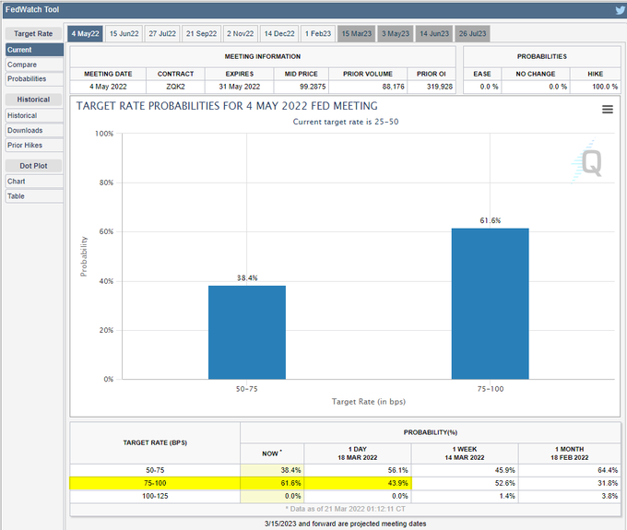This screenshot has width=627, height=530.
Task: Switch to the 2 Nov22 tab
Action: pos(241,33)
